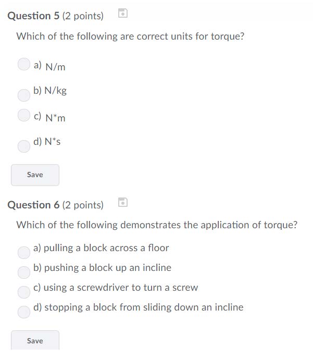Select radio button for option a) N/m
This screenshot has width=313, height=359.
tap(24, 64)
